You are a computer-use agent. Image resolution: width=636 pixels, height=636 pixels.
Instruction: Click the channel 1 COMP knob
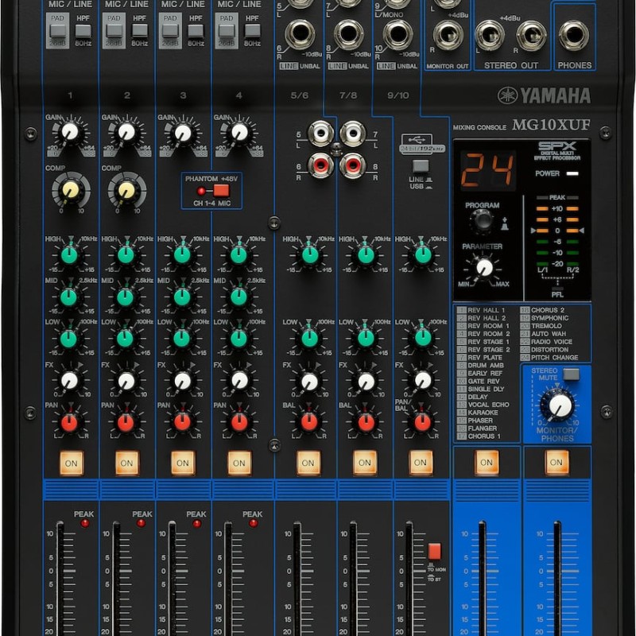point(71,190)
